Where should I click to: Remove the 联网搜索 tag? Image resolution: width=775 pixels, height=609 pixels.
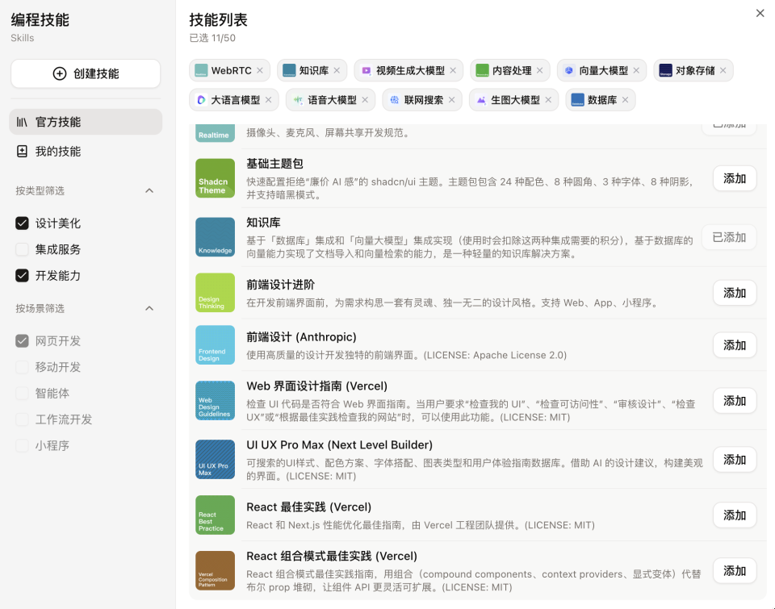[x=452, y=100]
